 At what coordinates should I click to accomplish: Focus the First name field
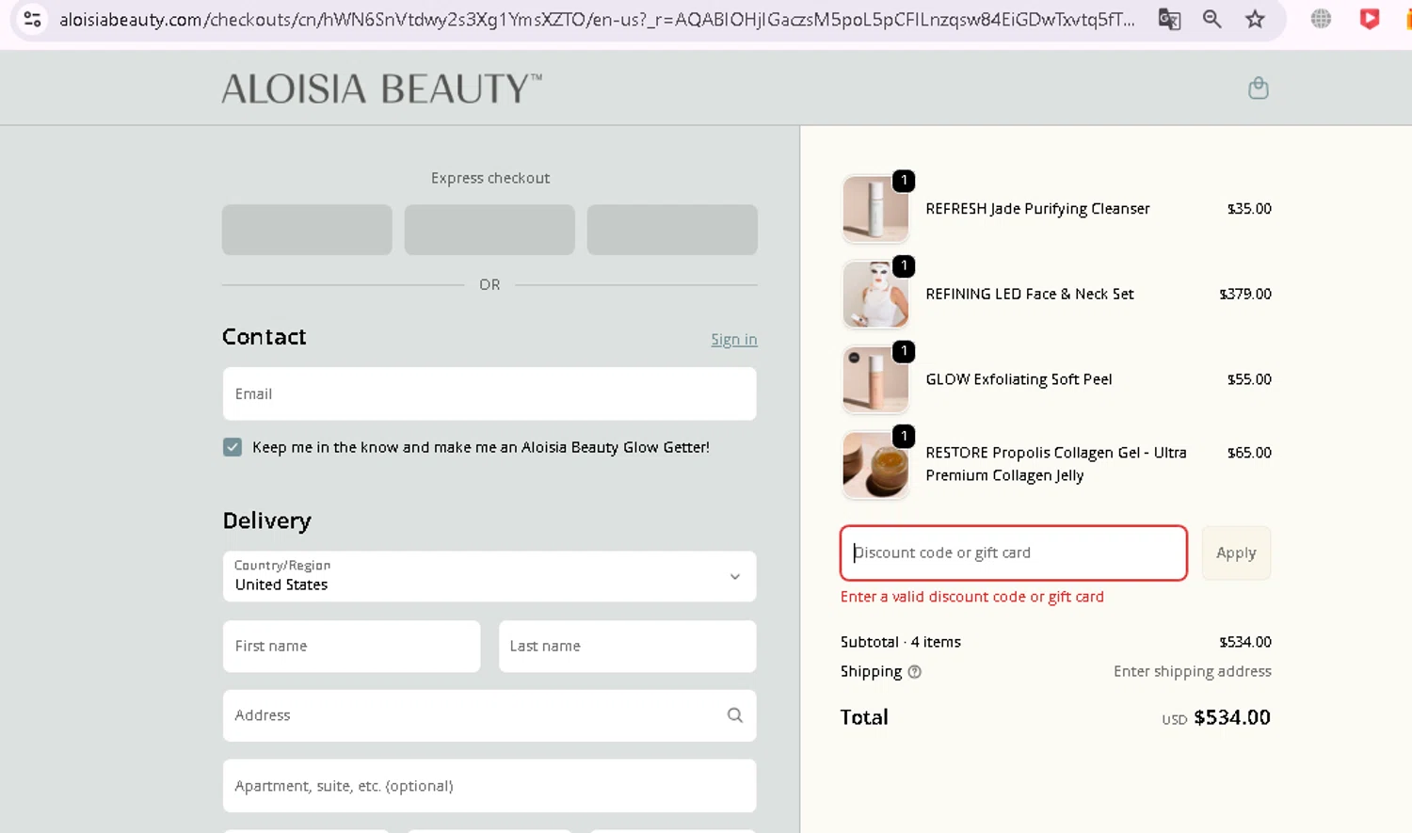351,646
